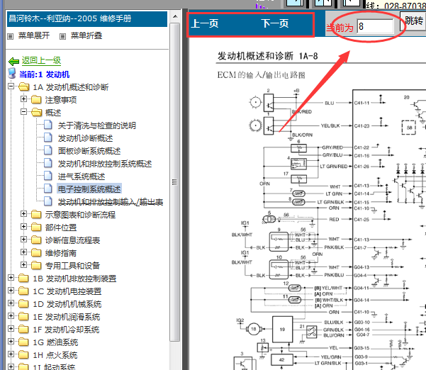Click page icon beside 面板诊断系统概述
The width and height of the screenshot is (426, 370).
point(48,150)
